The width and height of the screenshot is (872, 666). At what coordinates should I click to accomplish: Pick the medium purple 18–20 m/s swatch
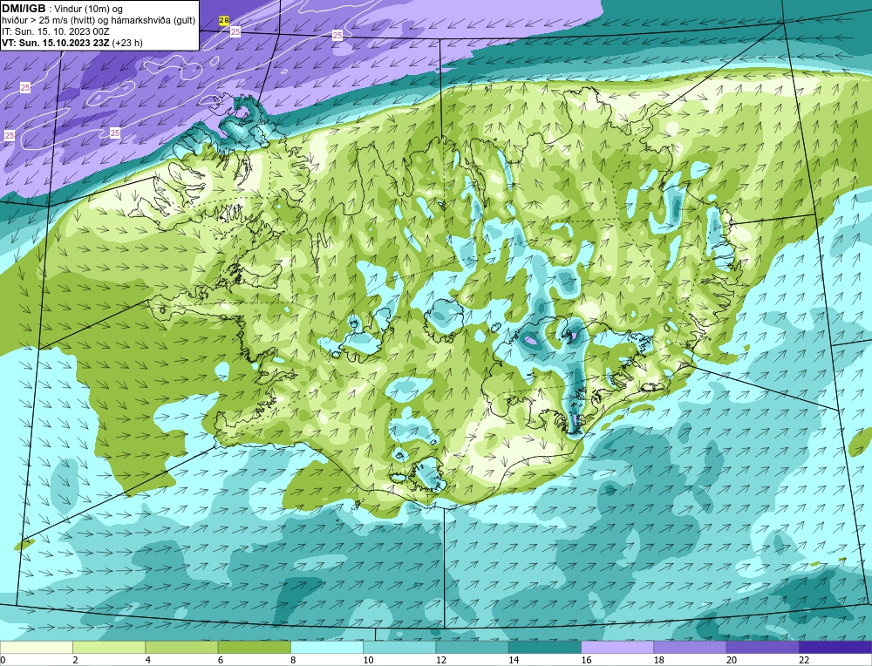(690, 647)
